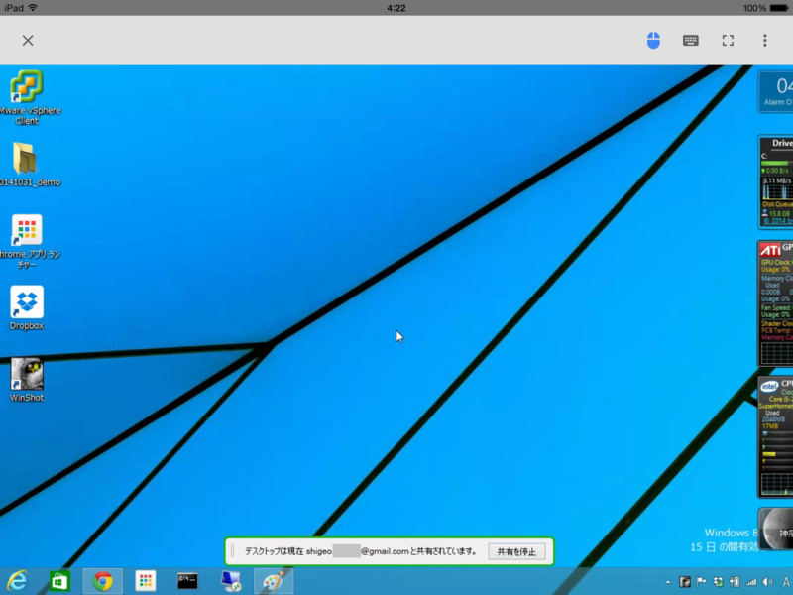The image size is (793, 595).
Task: Open Internet Explorer from the taskbar
Action: click(17, 581)
